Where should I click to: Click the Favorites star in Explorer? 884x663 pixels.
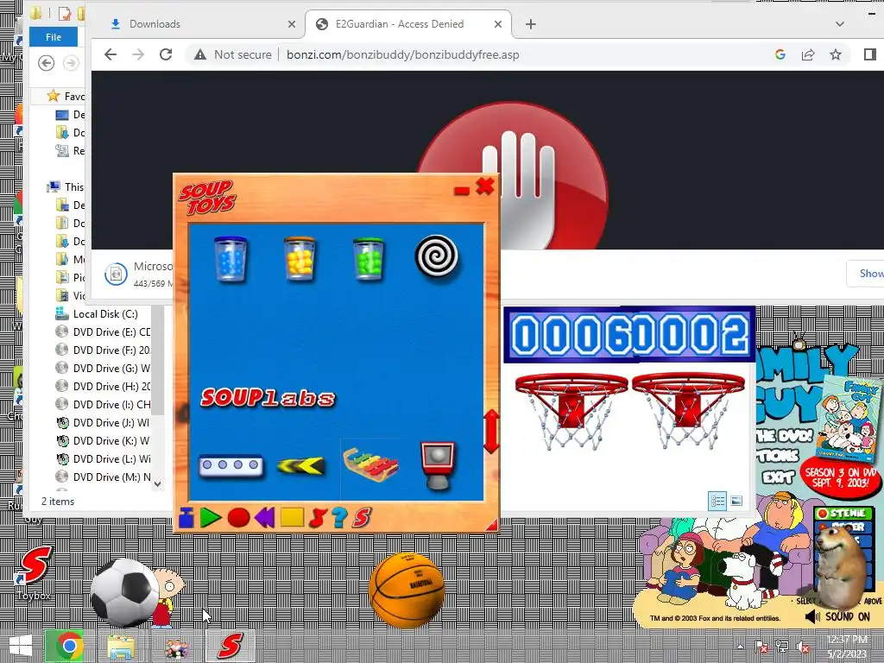[54, 96]
